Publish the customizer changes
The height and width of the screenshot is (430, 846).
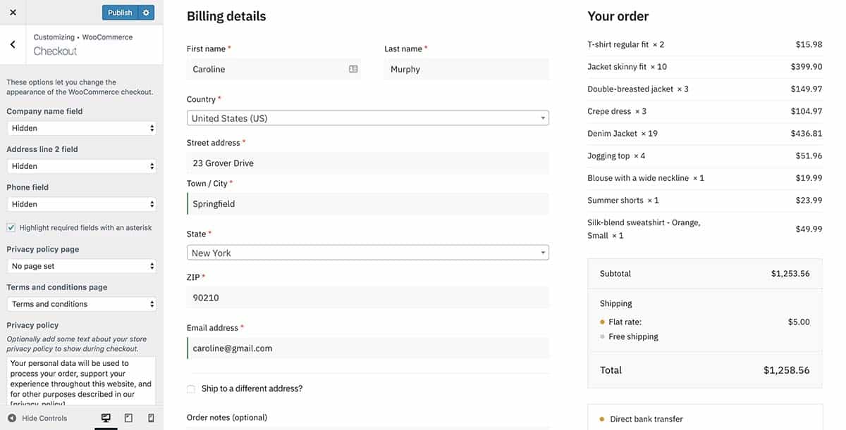(x=120, y=13)
